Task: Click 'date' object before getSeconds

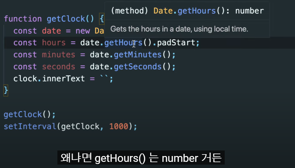Action: (x=99, y=67)
